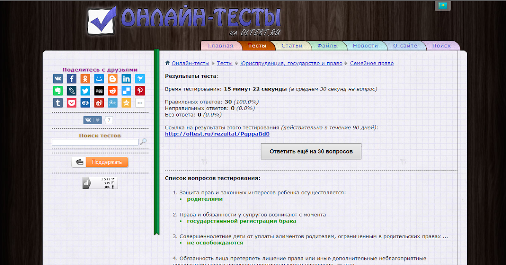Share via LinkedIn icon

coord(126,79)
